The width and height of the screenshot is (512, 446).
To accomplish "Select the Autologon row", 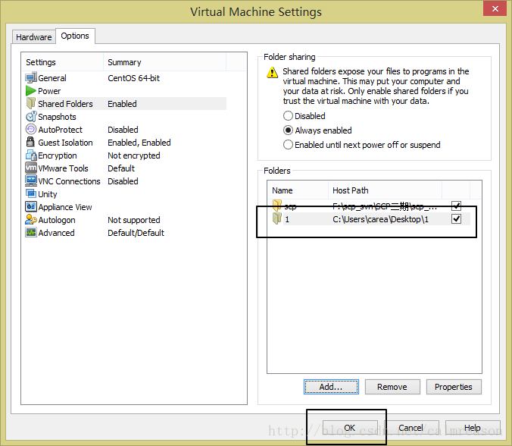I will pos(126,220).
